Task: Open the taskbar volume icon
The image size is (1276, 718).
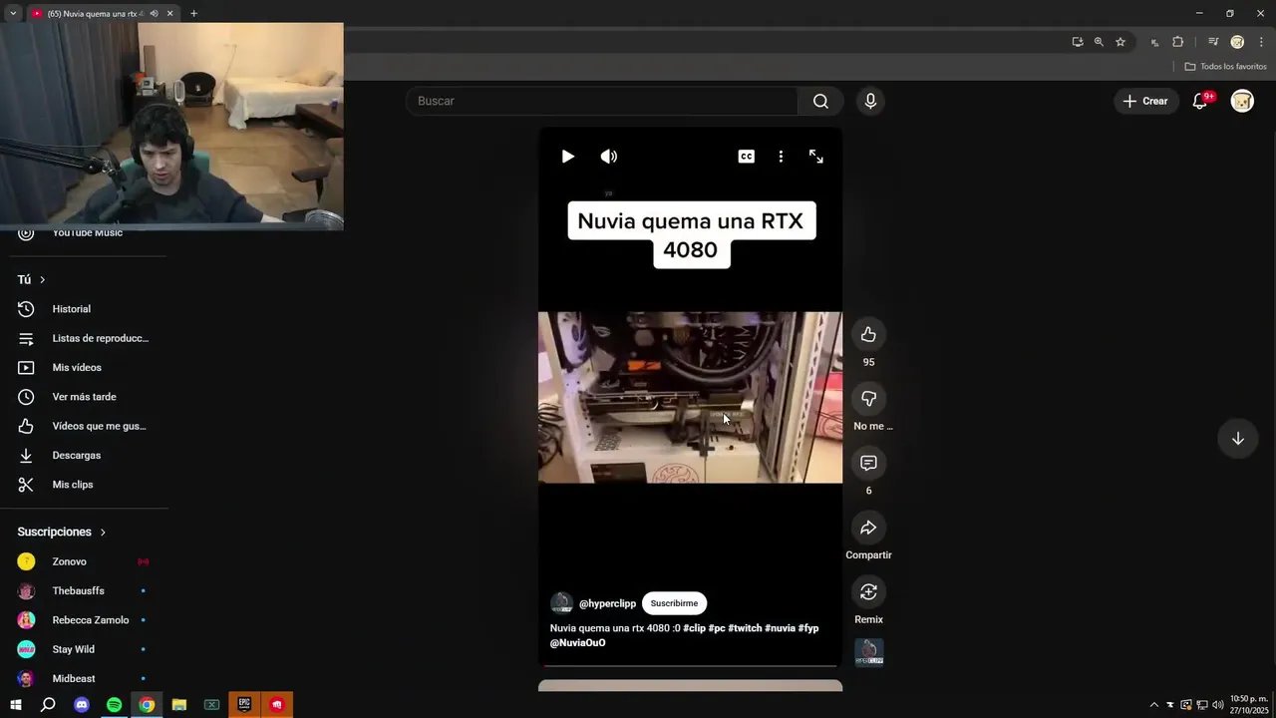Action: click(x=1217, y=705)
